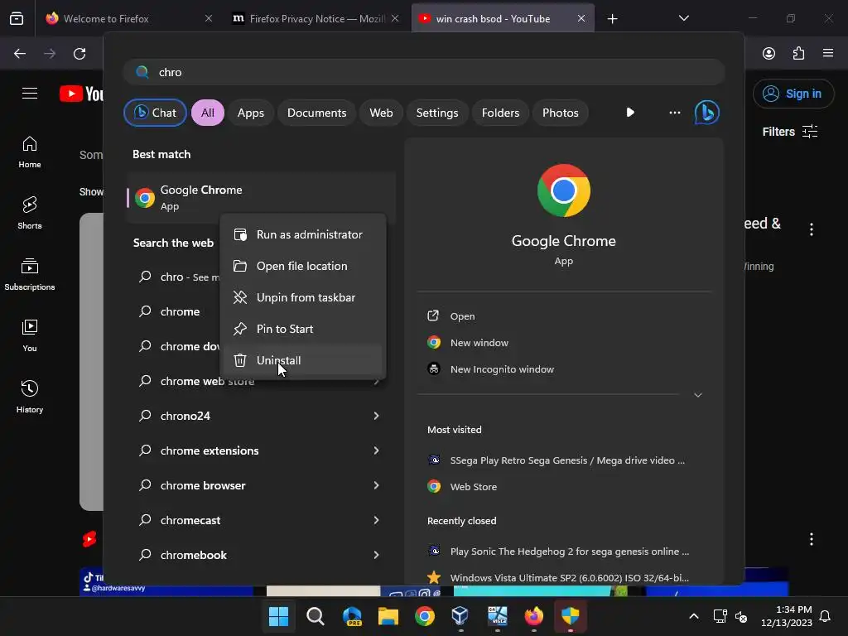Select the All search filter

(x=208, y=113)
